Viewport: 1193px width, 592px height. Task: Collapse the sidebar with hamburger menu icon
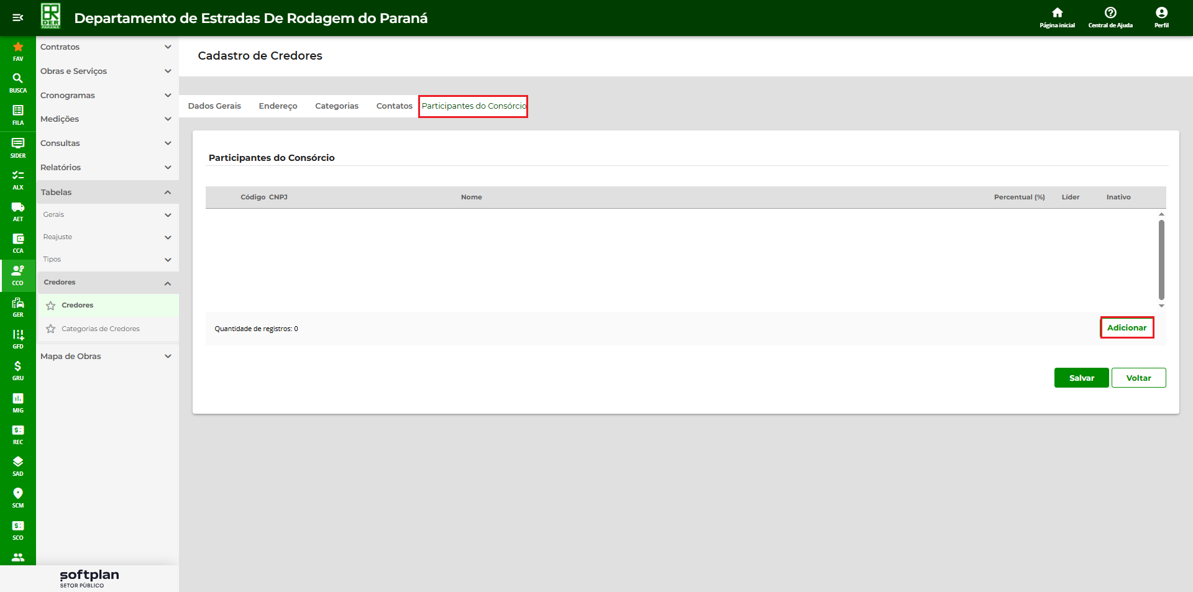(18, 17)
